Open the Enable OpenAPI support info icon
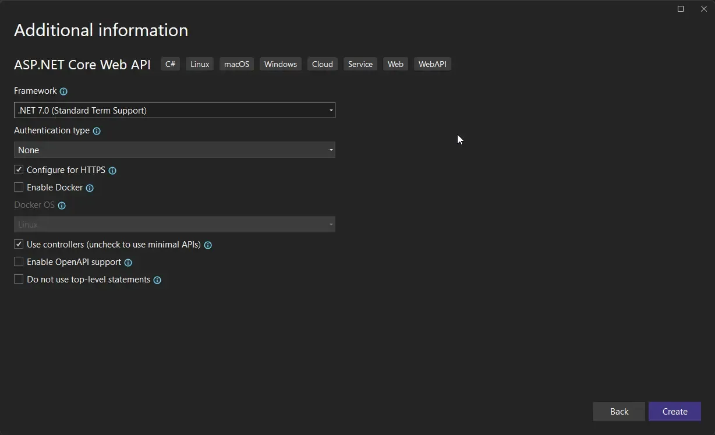Screen dimensions: 715x435 128,262
